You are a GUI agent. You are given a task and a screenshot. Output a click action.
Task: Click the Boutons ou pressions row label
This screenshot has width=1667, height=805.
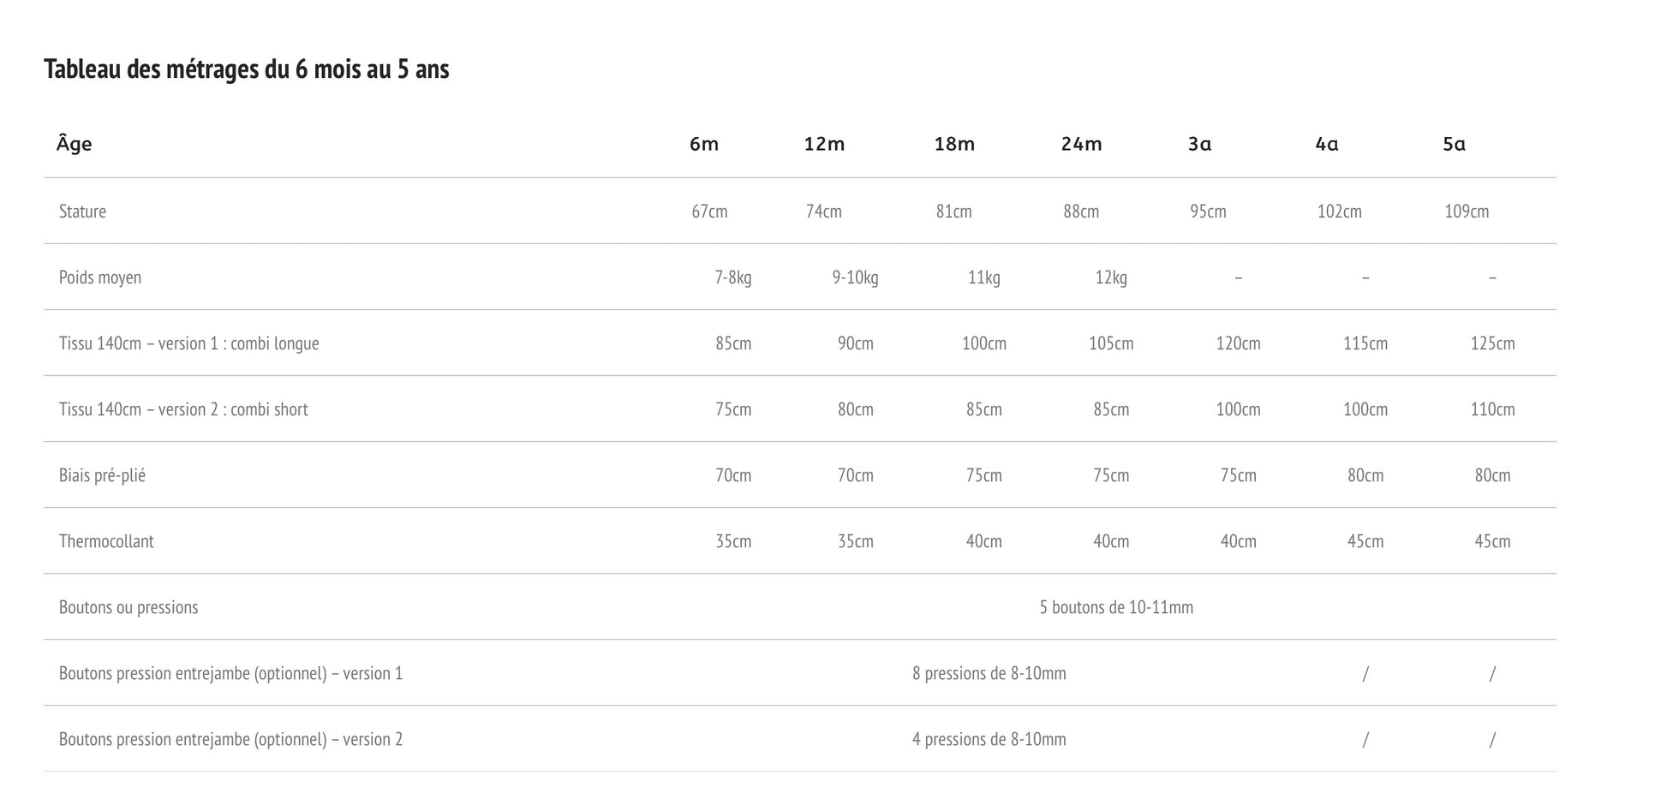click(x=128, y=607)
